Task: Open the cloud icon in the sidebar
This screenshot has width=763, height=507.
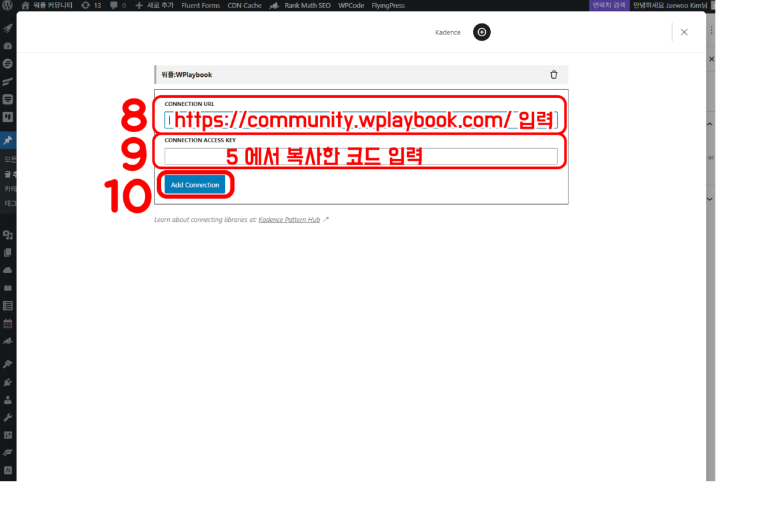Action: tap(8, 270)
